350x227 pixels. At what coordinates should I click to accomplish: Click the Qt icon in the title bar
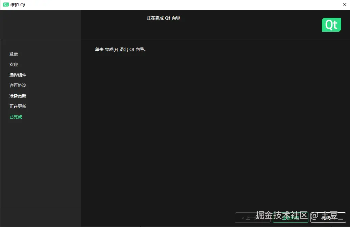tap(6, 5)
